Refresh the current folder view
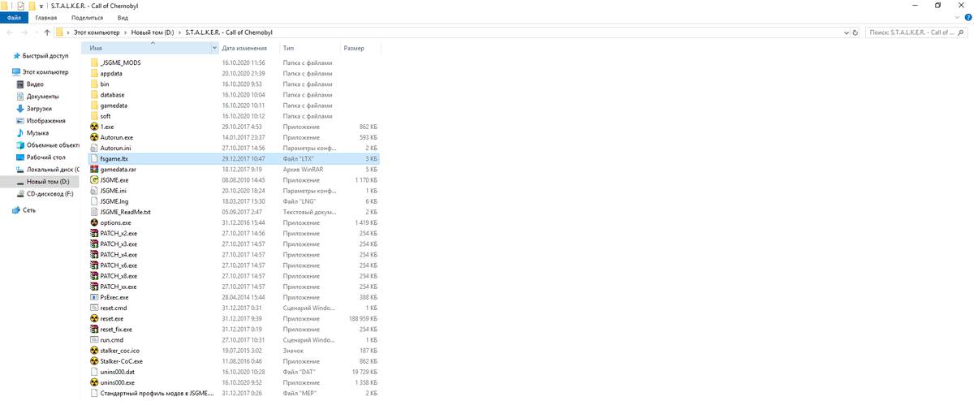 pos(855,32)
